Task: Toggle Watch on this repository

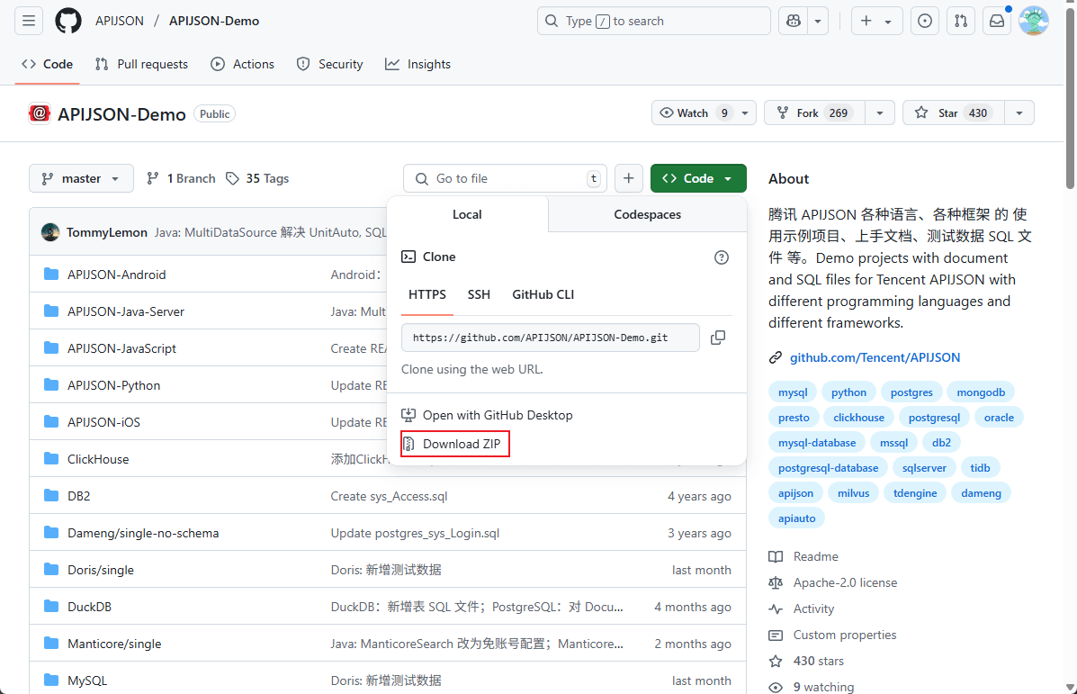Action: click(693, 113)
